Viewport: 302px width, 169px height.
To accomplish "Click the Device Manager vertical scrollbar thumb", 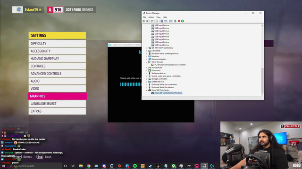I will click(262, 80).
